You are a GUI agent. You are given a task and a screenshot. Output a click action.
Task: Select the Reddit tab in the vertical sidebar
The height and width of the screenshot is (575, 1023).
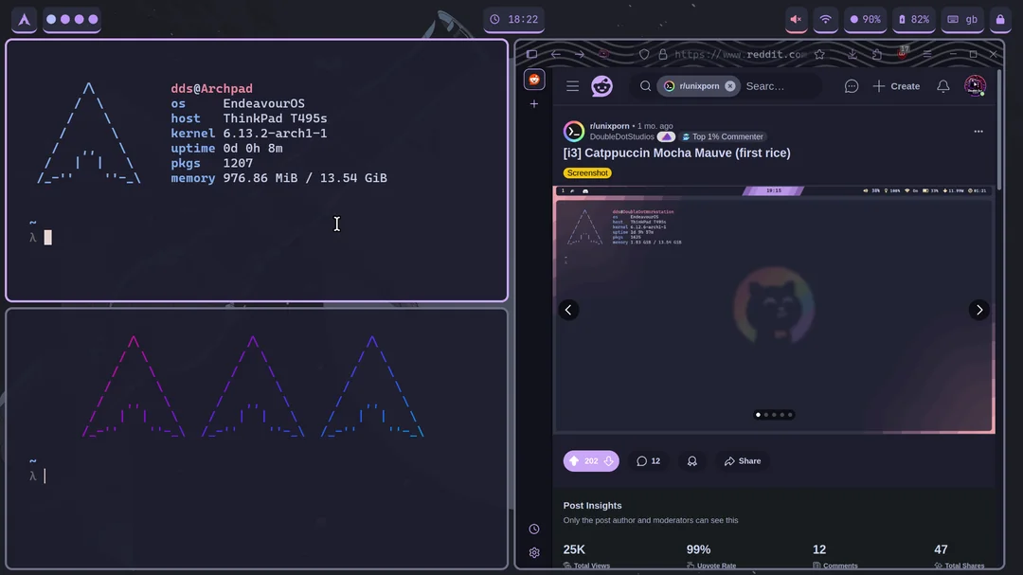point(534,80)
